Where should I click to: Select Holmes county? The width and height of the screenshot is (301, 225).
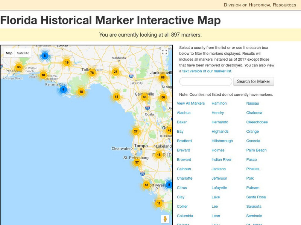[x=218, y=150]
